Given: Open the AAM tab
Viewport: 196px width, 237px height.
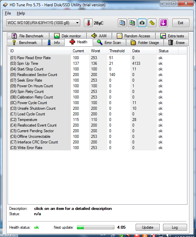Looking at the screenshot, I should click(x=99, y=36).
